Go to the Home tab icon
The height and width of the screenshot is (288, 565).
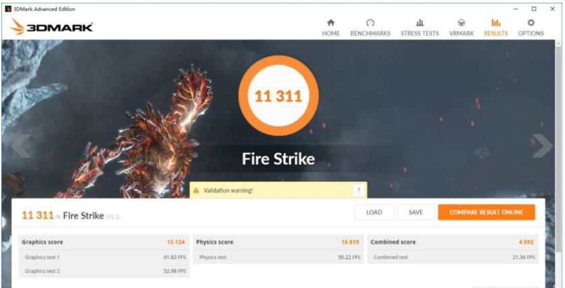(330, 23)
